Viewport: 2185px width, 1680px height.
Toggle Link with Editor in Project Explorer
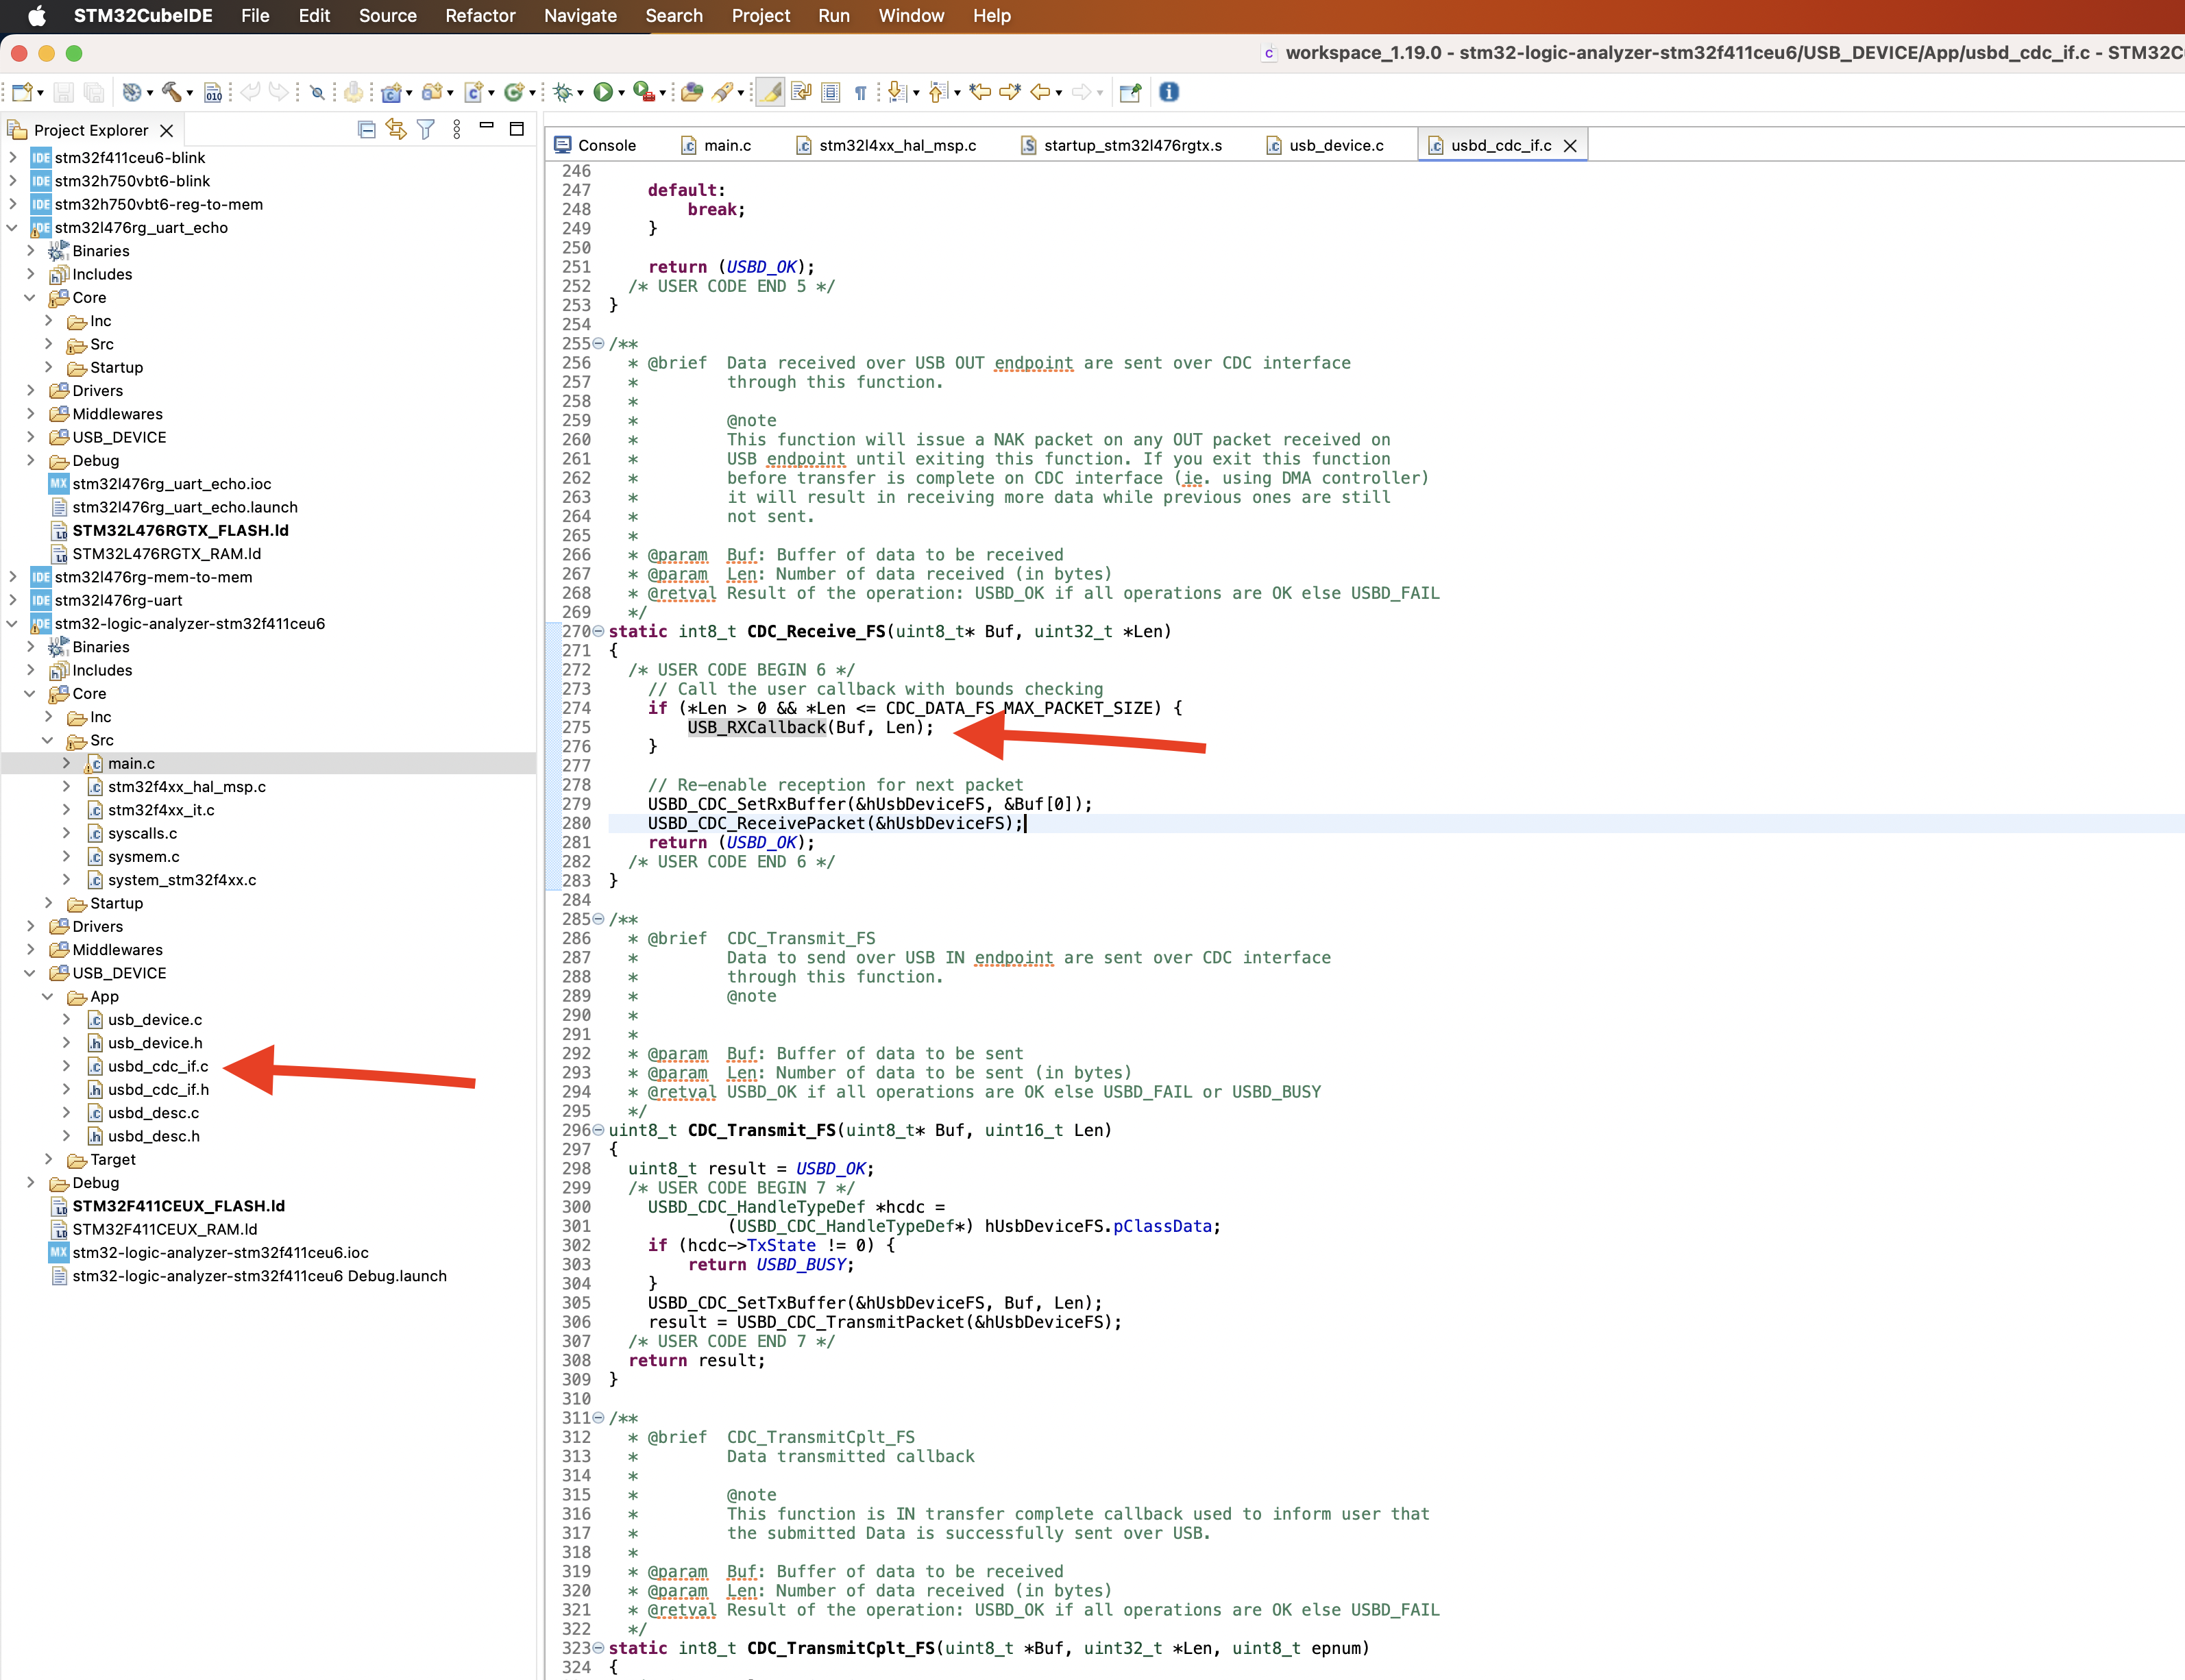[x=396, y=130]
